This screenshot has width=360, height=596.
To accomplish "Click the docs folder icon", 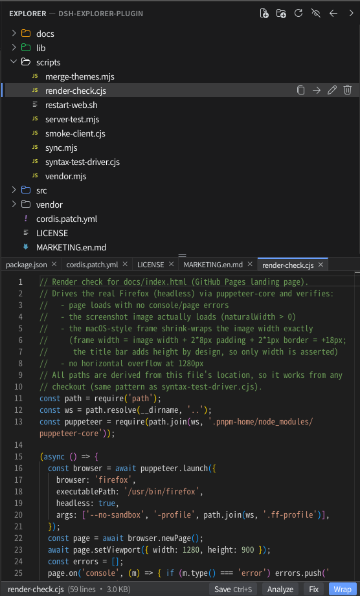I will (x=26, y=33).
